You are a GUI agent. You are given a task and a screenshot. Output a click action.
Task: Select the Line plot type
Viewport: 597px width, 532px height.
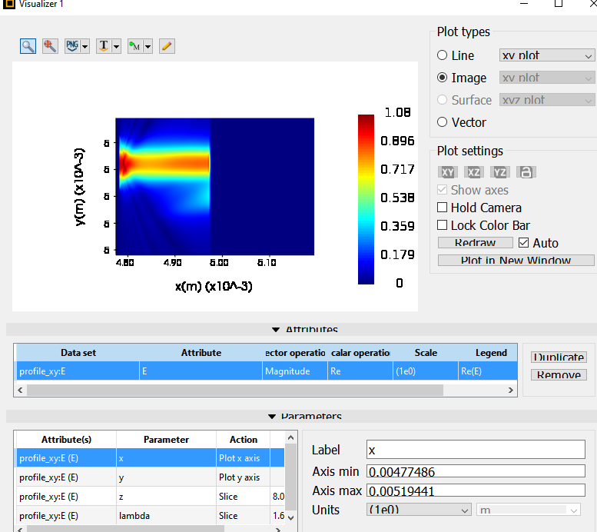coord(442,55)
